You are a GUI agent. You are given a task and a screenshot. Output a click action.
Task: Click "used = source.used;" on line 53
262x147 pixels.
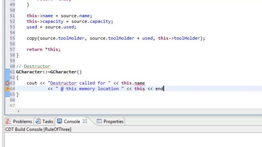pos(51,27)
